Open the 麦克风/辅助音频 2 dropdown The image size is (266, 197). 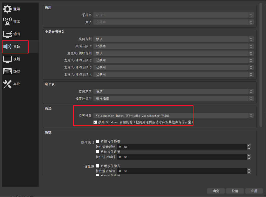click(x=173, y=60)
